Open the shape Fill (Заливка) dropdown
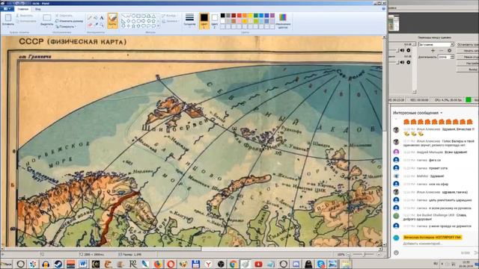Screen dimensions: 479x269 coord(170,22)
